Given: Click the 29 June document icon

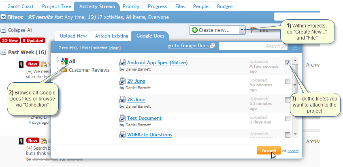Looking at the screenshot, I should point(121,81).
